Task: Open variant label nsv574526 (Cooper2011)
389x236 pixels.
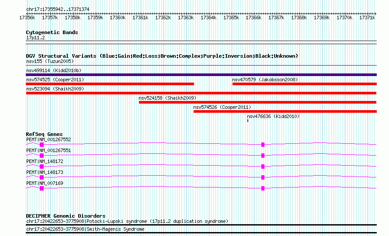Action: (x=222, y=107)
